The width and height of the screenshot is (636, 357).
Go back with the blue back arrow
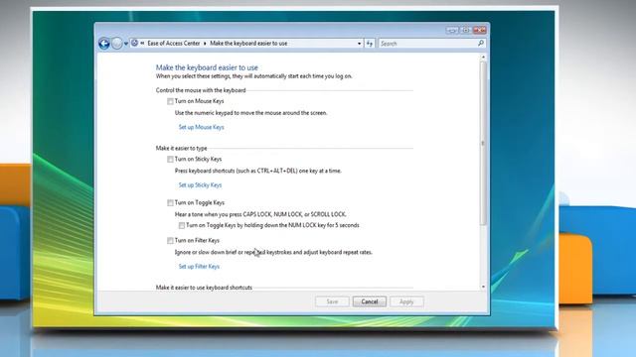click(104, 44)
